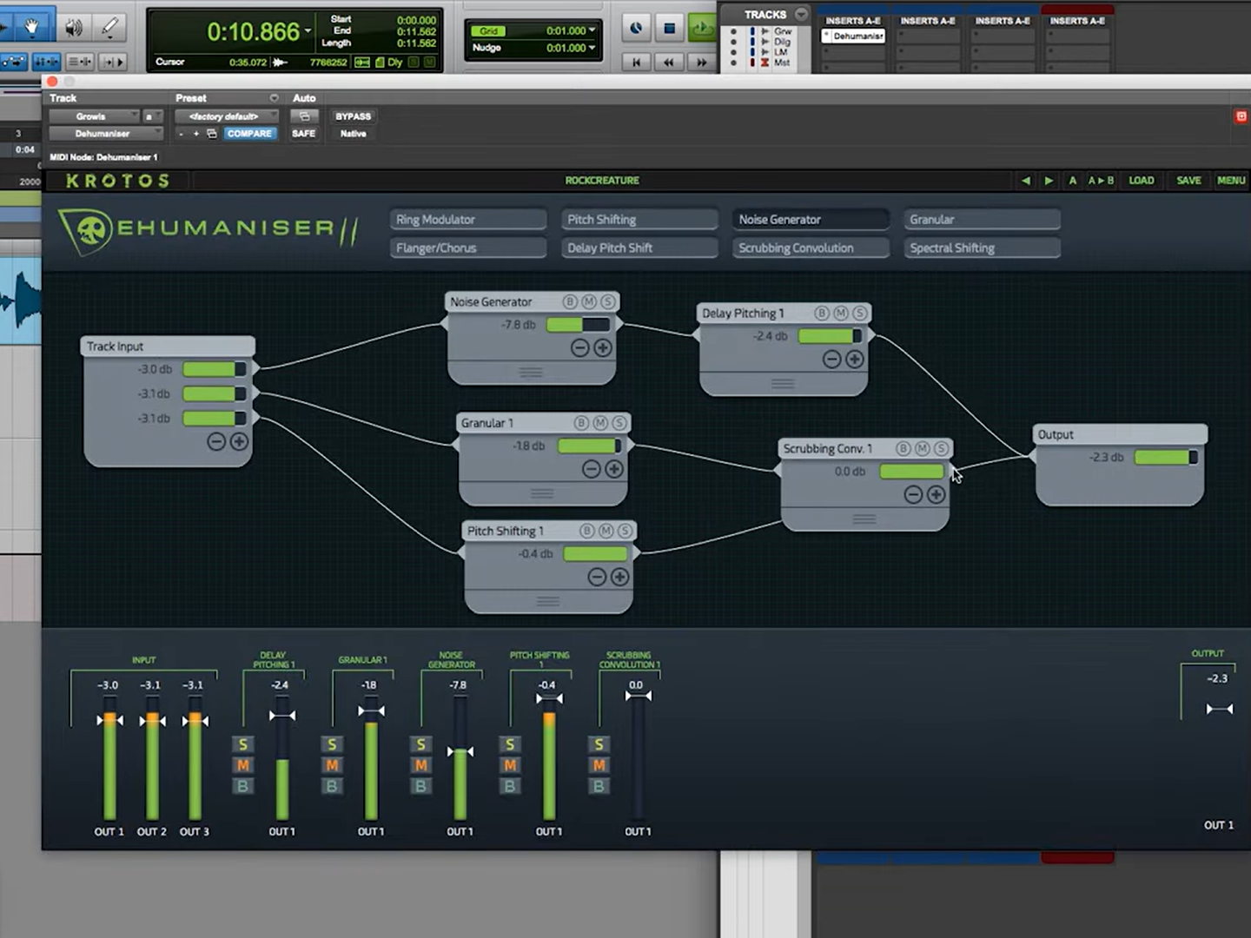
Task: Open the Dehumaniser insert selector
Action: (105, 134)
